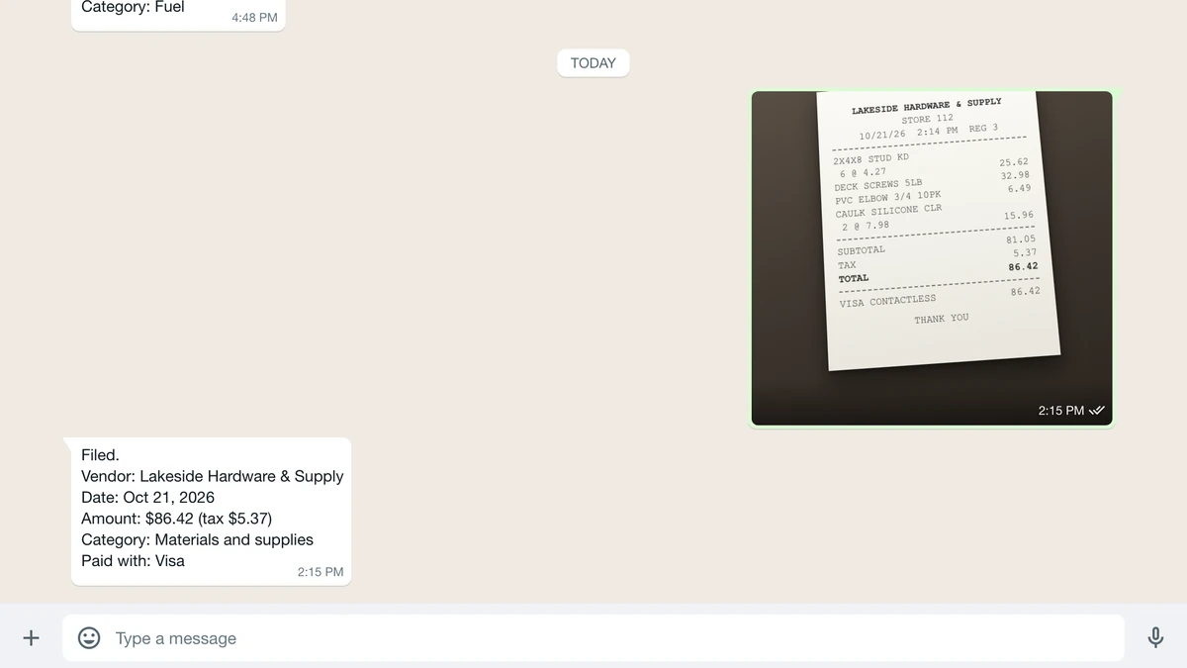Select the 'Paid with: Visa' line

click(x=134, y=561)
